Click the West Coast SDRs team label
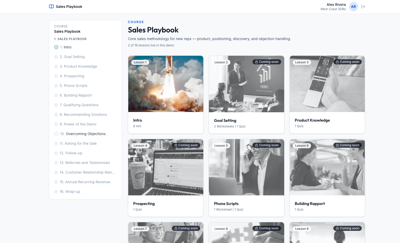 click(x=333, y=9)
